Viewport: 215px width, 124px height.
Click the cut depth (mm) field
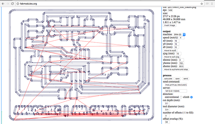coord(167,103)
